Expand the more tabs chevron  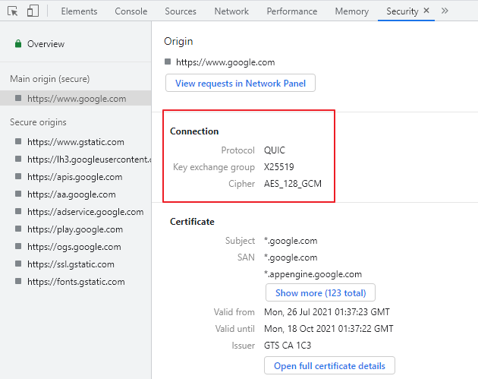(445, 11)
